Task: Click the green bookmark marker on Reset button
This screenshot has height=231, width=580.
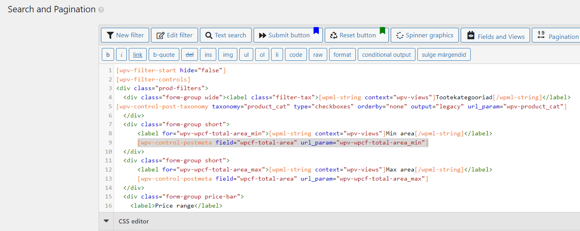Action: click(382, 31)
